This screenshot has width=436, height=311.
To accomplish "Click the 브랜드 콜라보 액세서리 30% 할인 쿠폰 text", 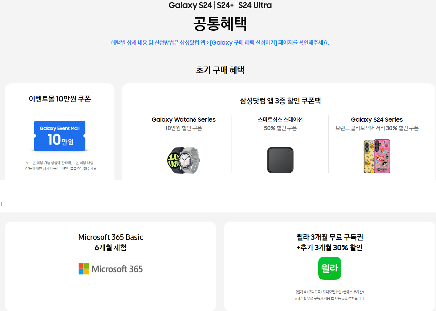I will [x=377, y=128].
